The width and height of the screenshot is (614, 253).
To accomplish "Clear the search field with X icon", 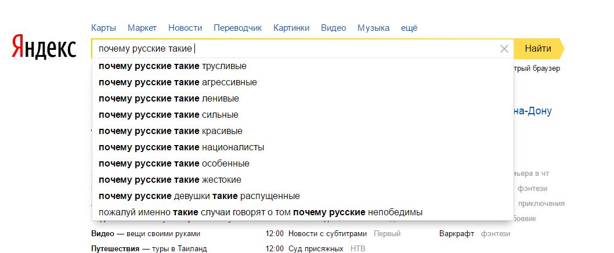I will click(504, 49).
